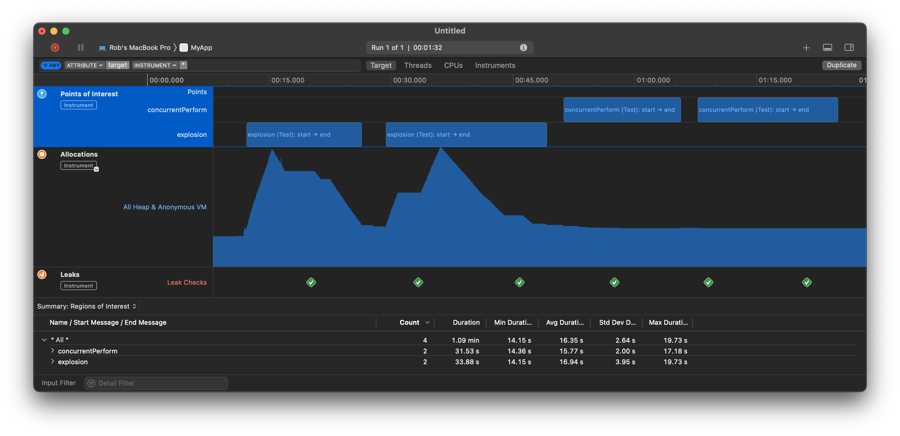
Task: Click the Points of Interest instrument icon
Action: point(42,94)
